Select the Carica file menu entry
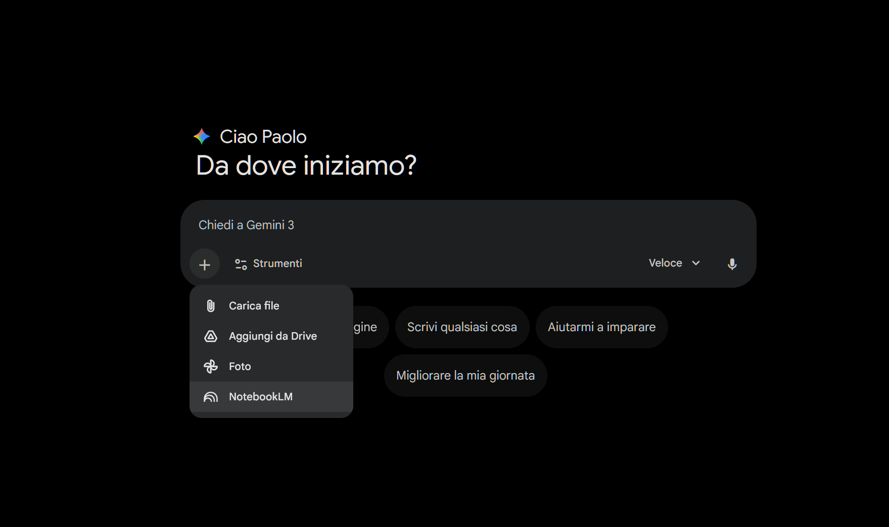This screenshot has width=889, height=527. pos(254,306)
